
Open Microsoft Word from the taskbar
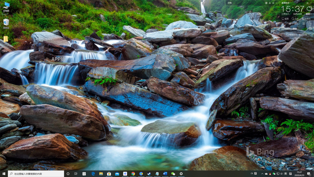point(165,174)
